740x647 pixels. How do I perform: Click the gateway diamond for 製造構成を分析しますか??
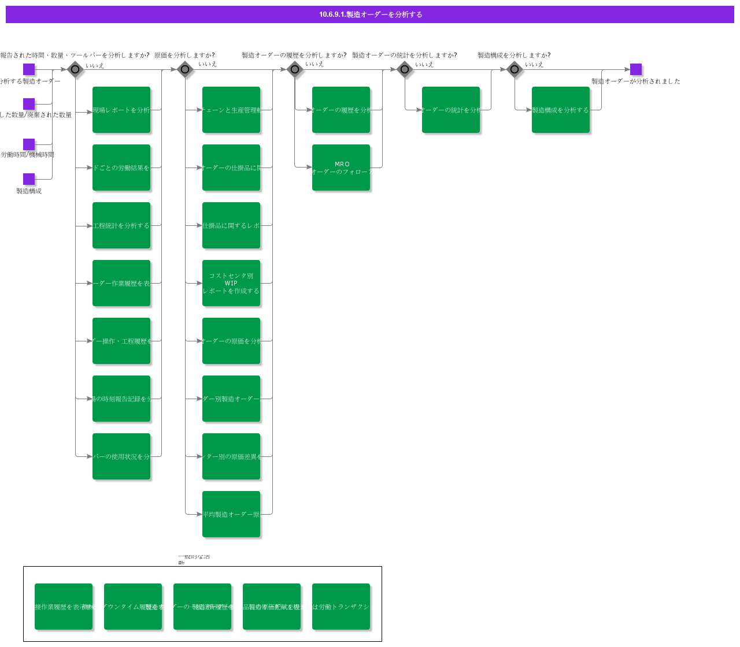tap(515, 69)
